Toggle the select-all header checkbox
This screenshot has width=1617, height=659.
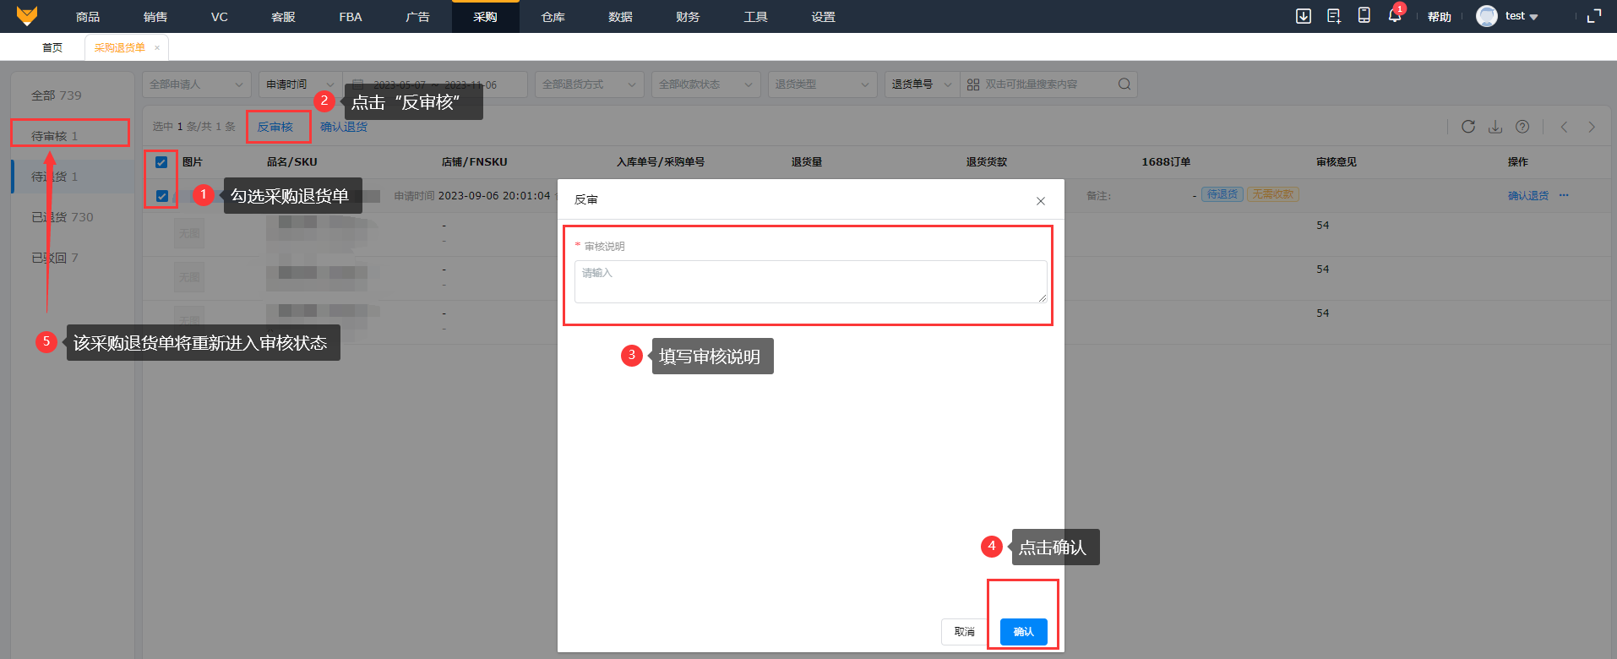click(161, 162)
